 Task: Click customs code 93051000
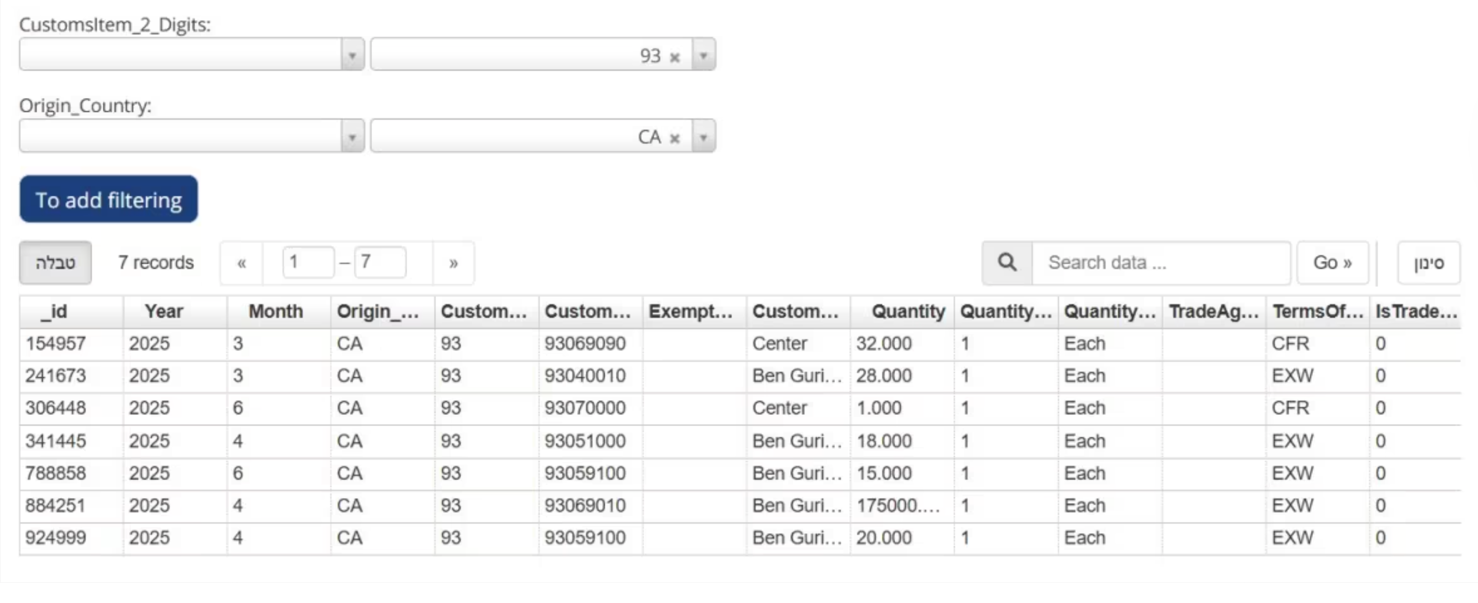click(585, 441)
